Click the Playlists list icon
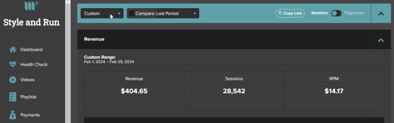 pyautogui.click(x=13, y=97)
